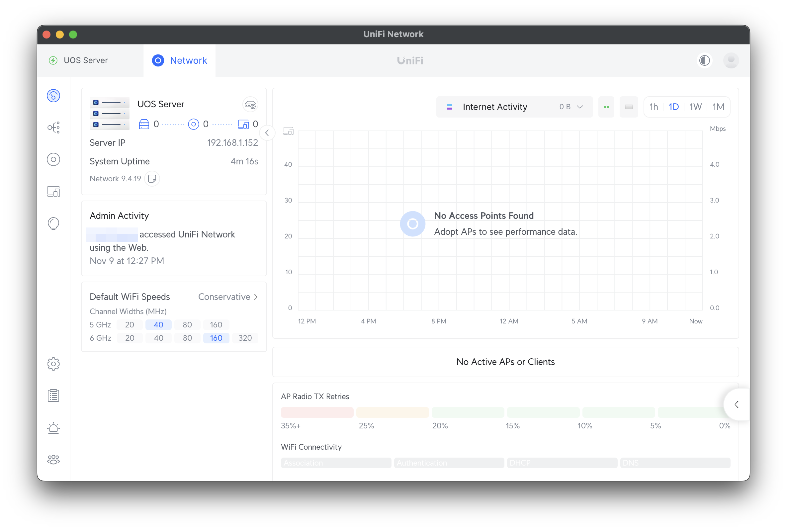Image resolution: width=787 pixels, height=530 pixels.
Task: Open the Internet Activity dropdown
Action: [x=514, y=107]
